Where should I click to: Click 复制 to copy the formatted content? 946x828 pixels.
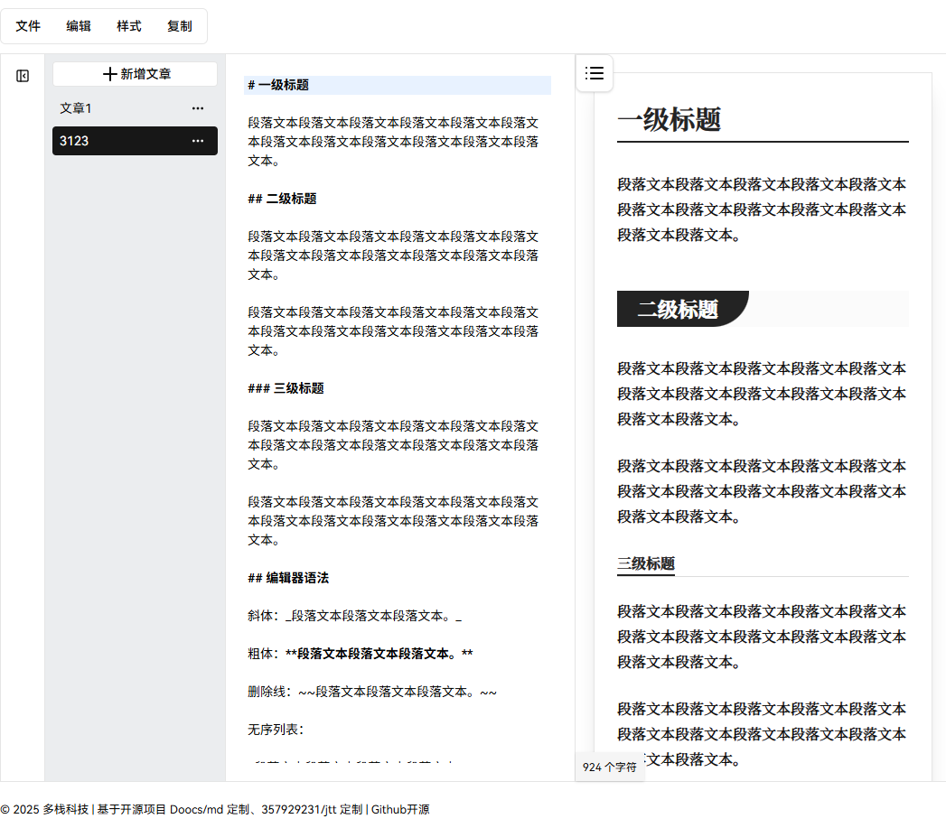[179, 26]
